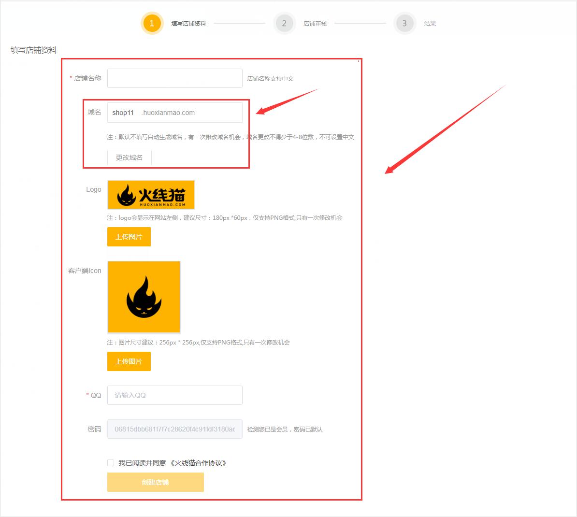Focus the 请输入QQ input field
The image size is (577, 517).
click(175, 395)
